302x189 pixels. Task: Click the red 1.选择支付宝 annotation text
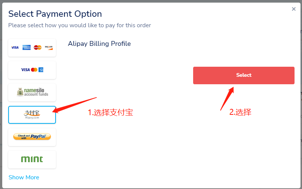pos(110,112)
